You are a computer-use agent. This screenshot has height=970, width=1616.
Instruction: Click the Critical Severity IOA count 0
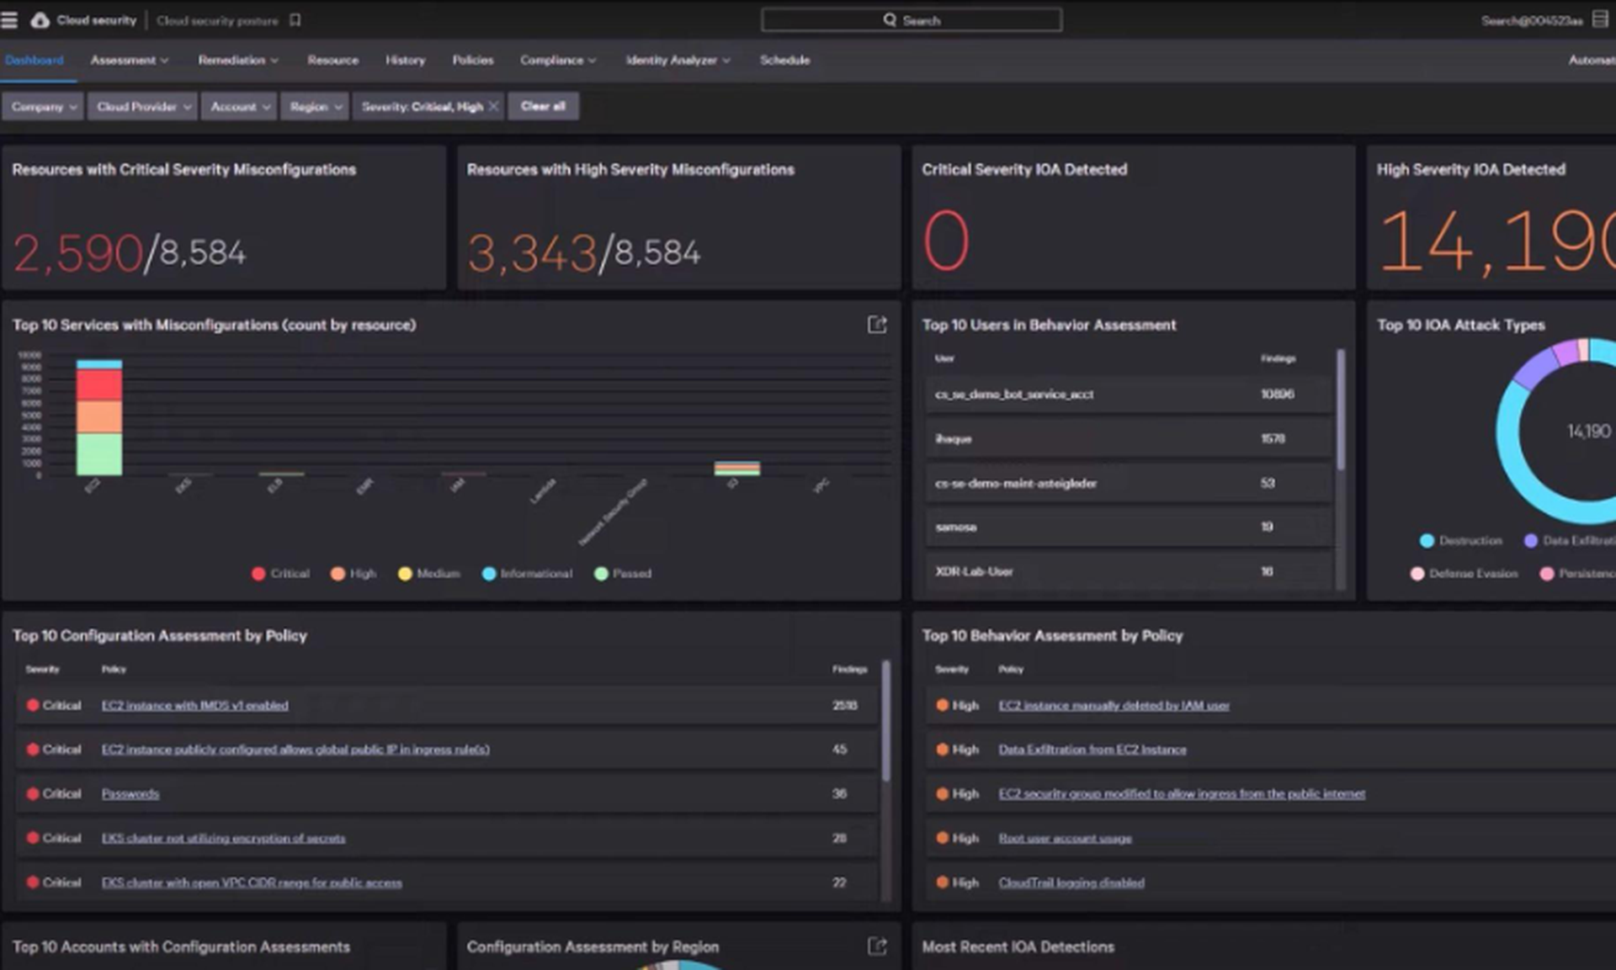[x=947, y=241]
